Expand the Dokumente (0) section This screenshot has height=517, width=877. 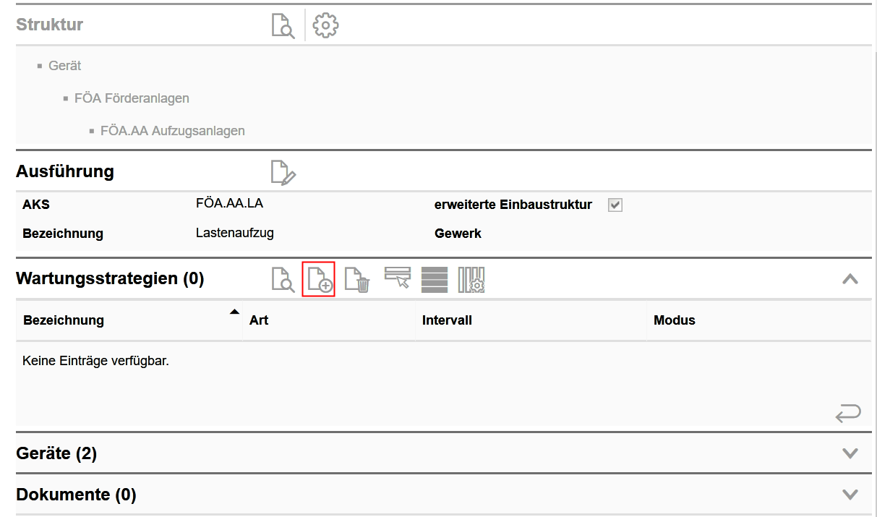tap(850, 495)
